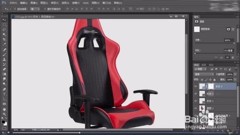The width and height of the screenshot is (240, 135).
Task: Select the Clone Stamp tool
Action: [x=4, y=59]
